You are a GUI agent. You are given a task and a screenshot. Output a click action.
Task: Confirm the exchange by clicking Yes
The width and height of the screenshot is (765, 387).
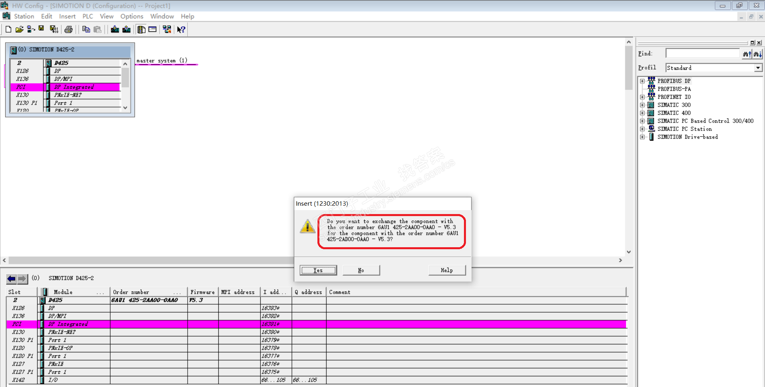(318, 270)
